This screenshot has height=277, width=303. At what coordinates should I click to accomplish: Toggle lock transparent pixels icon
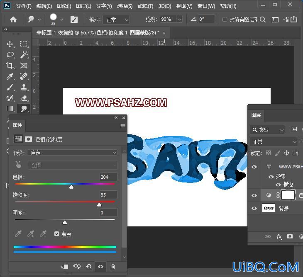click(x=268, y=153)
